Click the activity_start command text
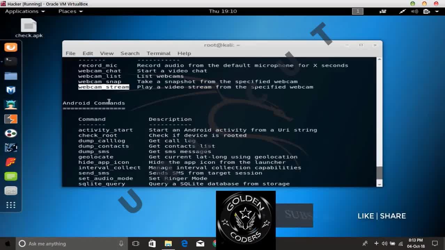 106,130
